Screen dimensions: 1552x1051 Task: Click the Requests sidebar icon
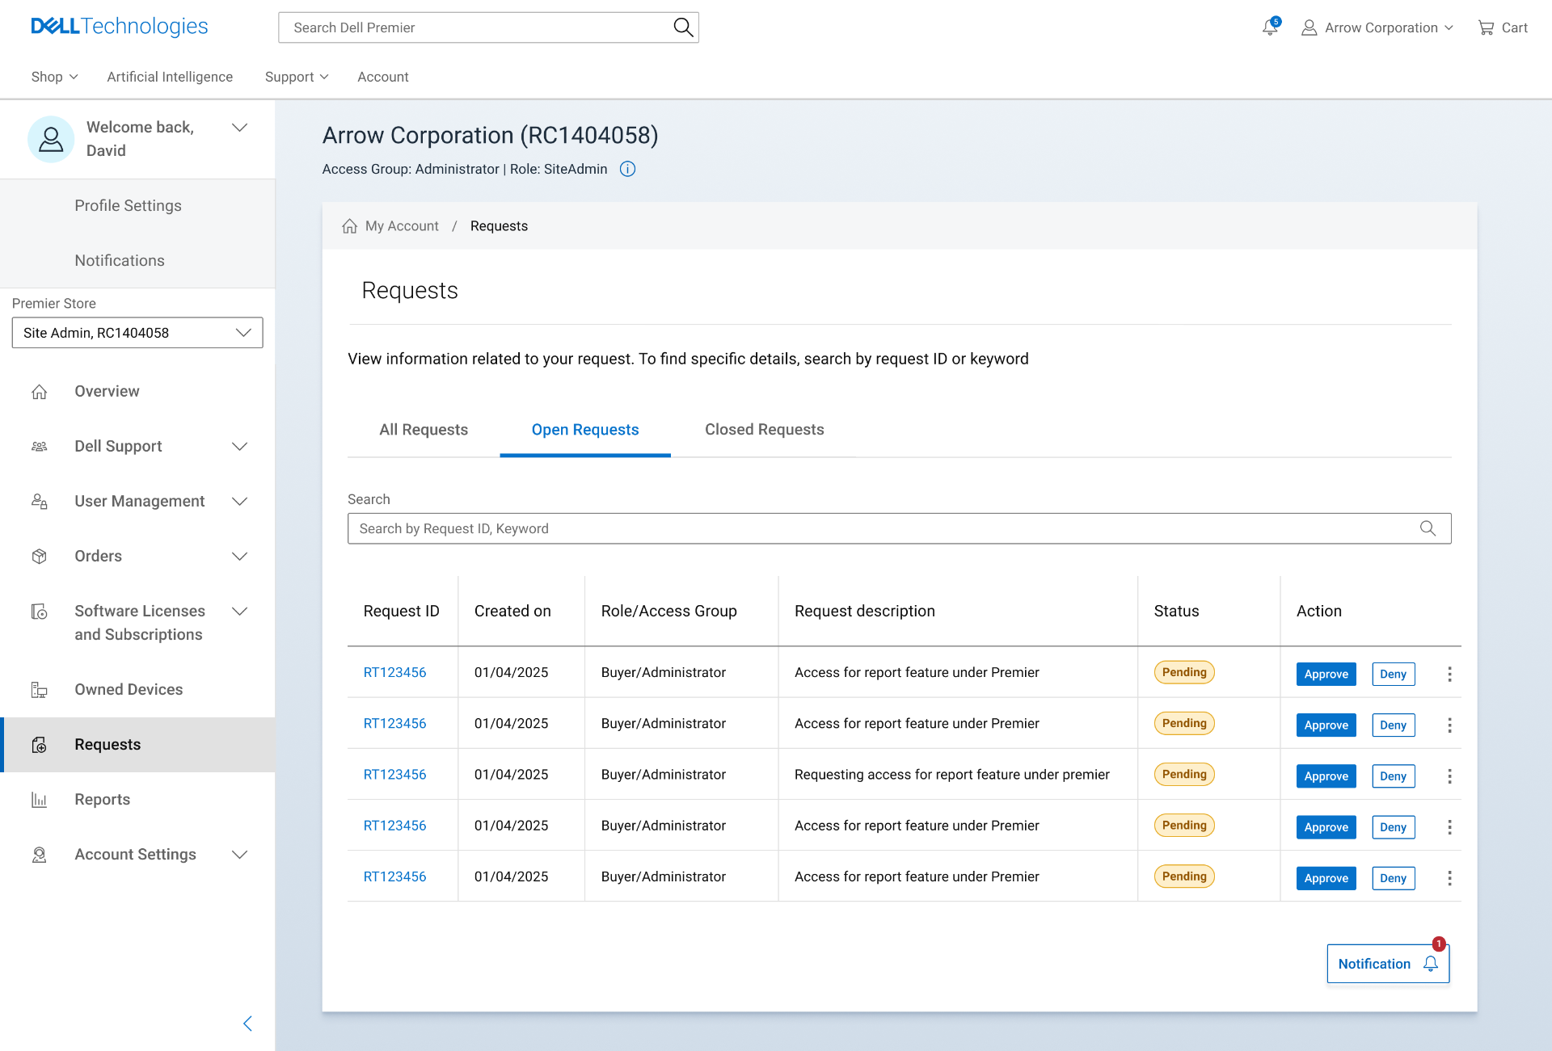click(39, 745)
